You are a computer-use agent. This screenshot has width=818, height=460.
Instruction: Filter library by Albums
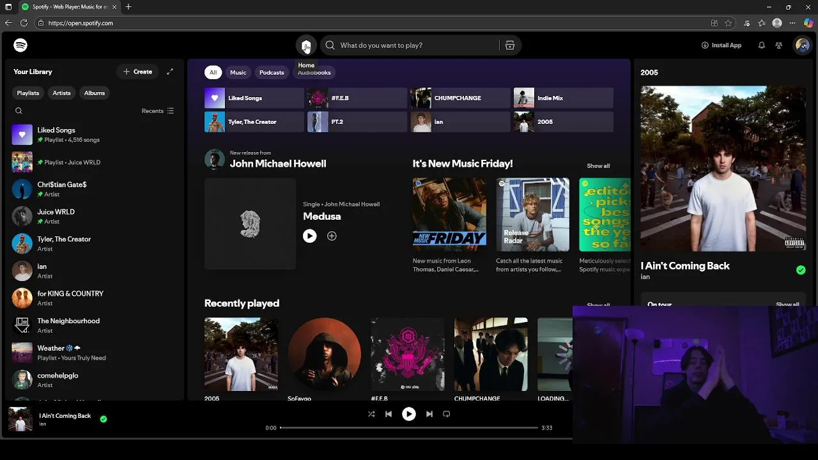[95, 93]
